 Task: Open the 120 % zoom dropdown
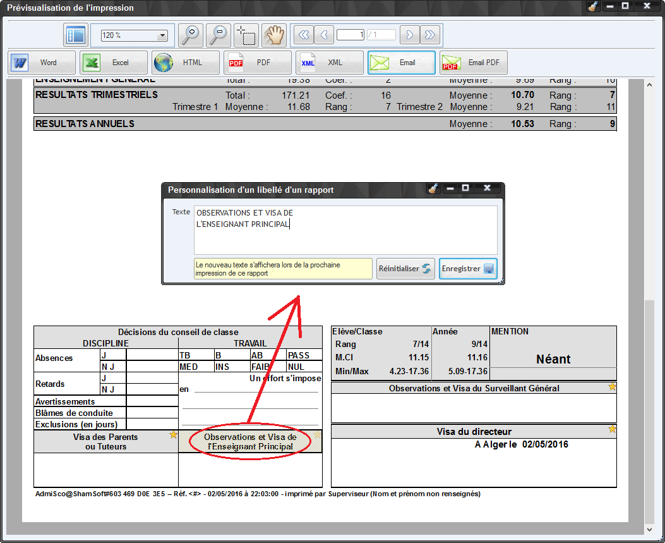coord(162,36)
